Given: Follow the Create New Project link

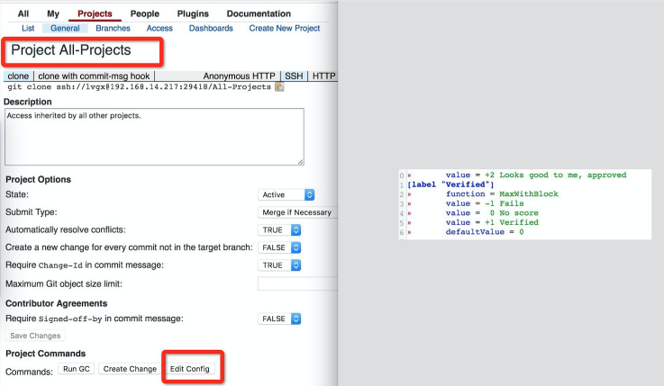Looking at the screenshot, I should point(284,28).
